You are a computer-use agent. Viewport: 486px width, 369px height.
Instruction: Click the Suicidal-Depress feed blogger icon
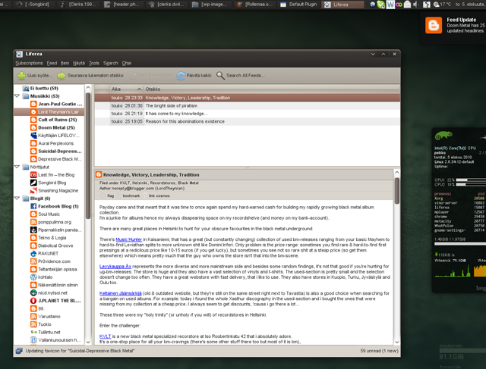[x=33, y=152]
